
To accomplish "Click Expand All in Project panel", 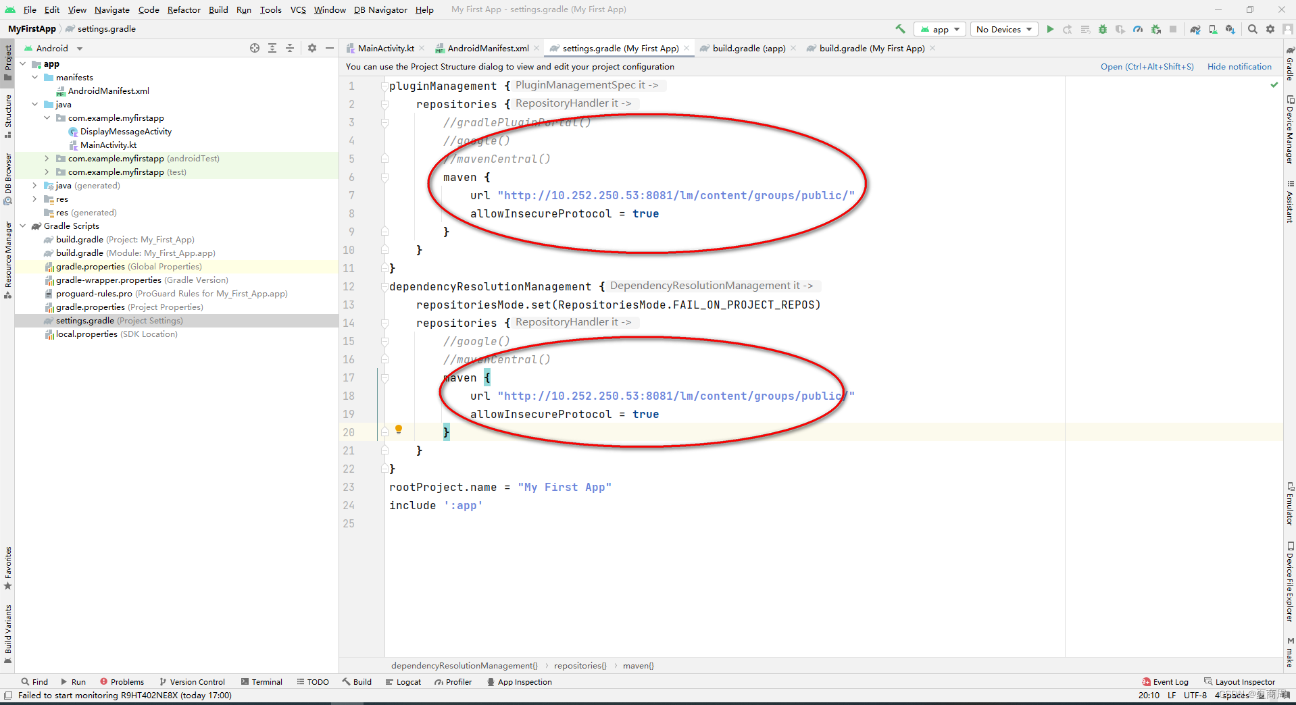I will (272, 48).
